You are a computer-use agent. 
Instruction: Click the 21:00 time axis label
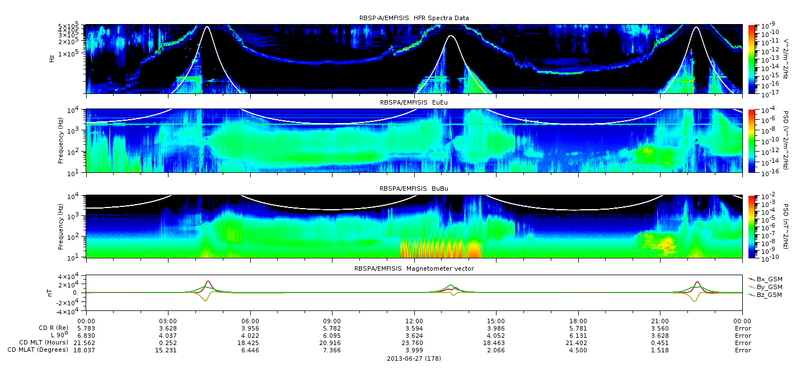coord(660,321)
